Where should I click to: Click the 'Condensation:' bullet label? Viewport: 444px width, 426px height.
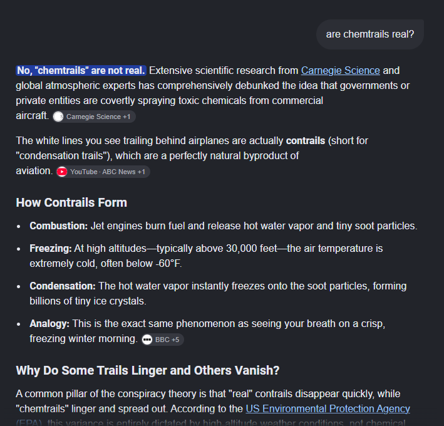[x=63, y=286]
